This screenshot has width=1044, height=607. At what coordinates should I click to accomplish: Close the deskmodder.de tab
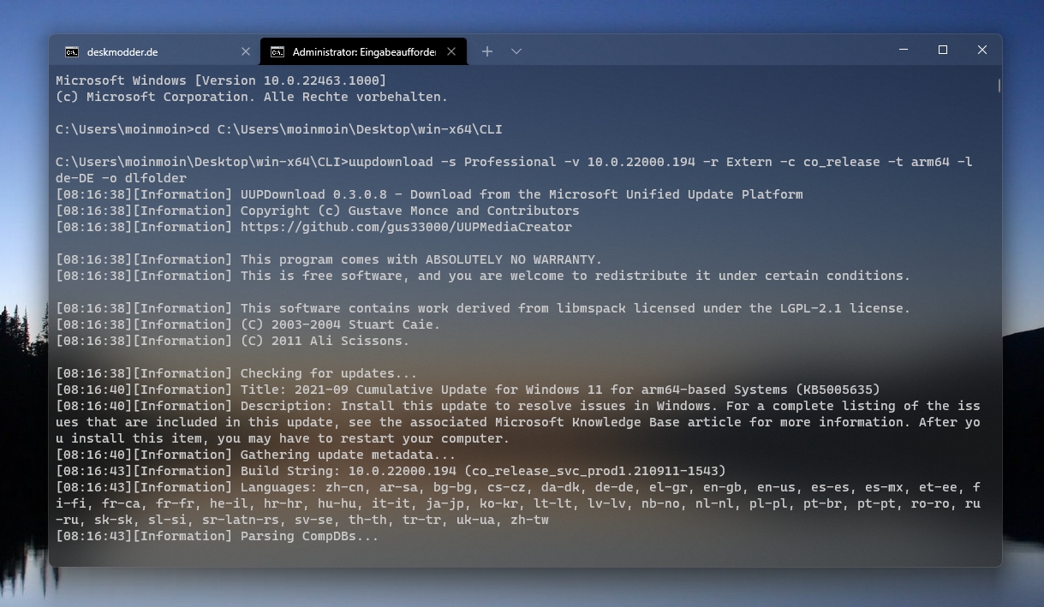(246, 51)
